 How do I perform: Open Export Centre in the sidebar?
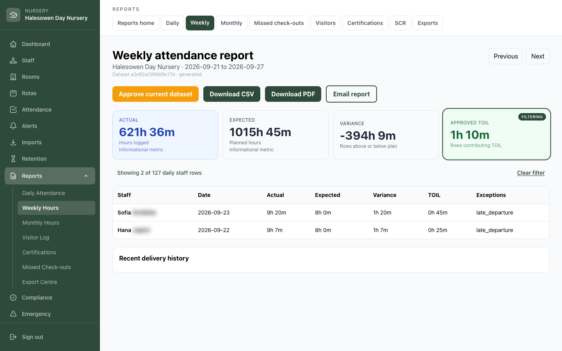(56, 282)
